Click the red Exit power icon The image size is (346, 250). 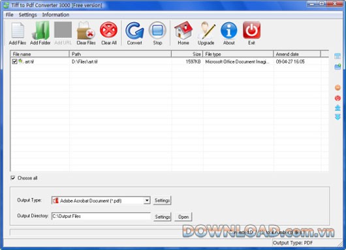point(252,30)
